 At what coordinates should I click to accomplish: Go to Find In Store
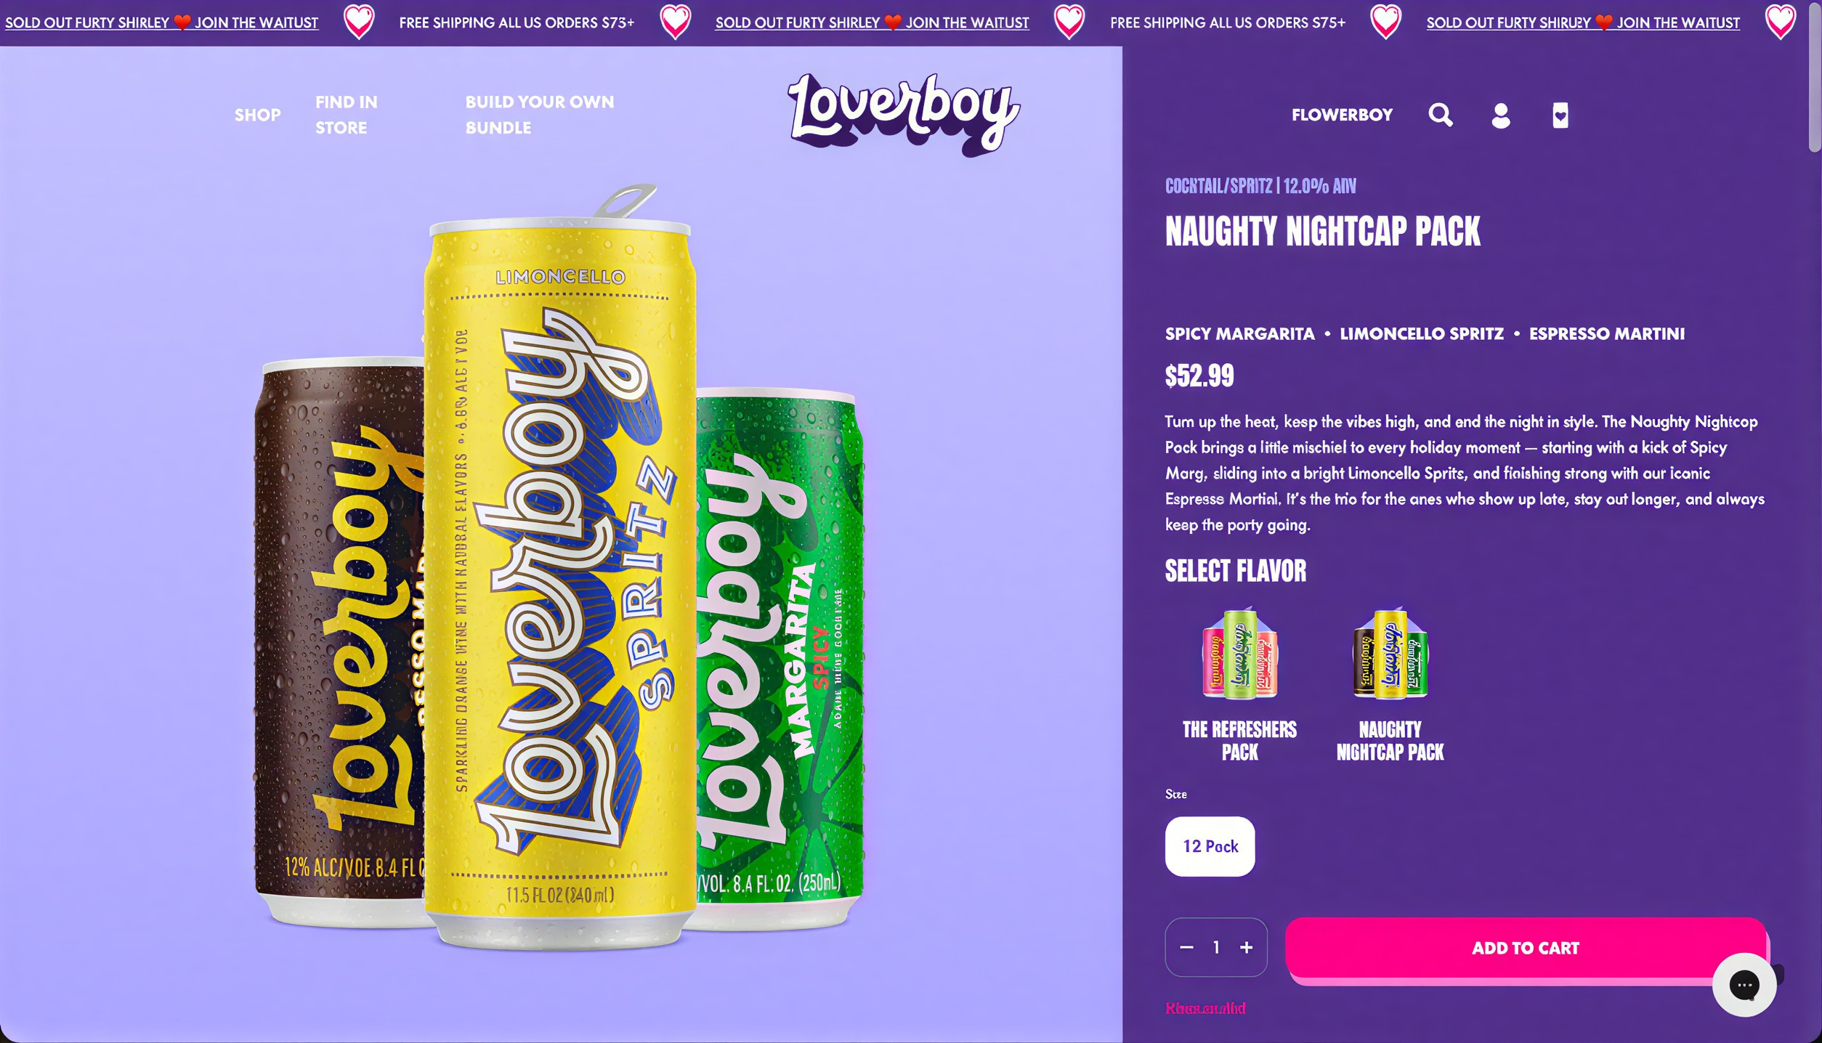point(347,115)
